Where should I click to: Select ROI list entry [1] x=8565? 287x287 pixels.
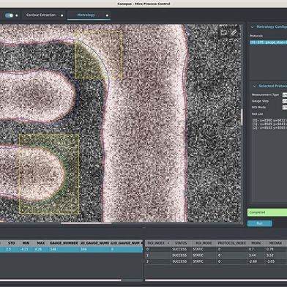click(x=269, y=124)
